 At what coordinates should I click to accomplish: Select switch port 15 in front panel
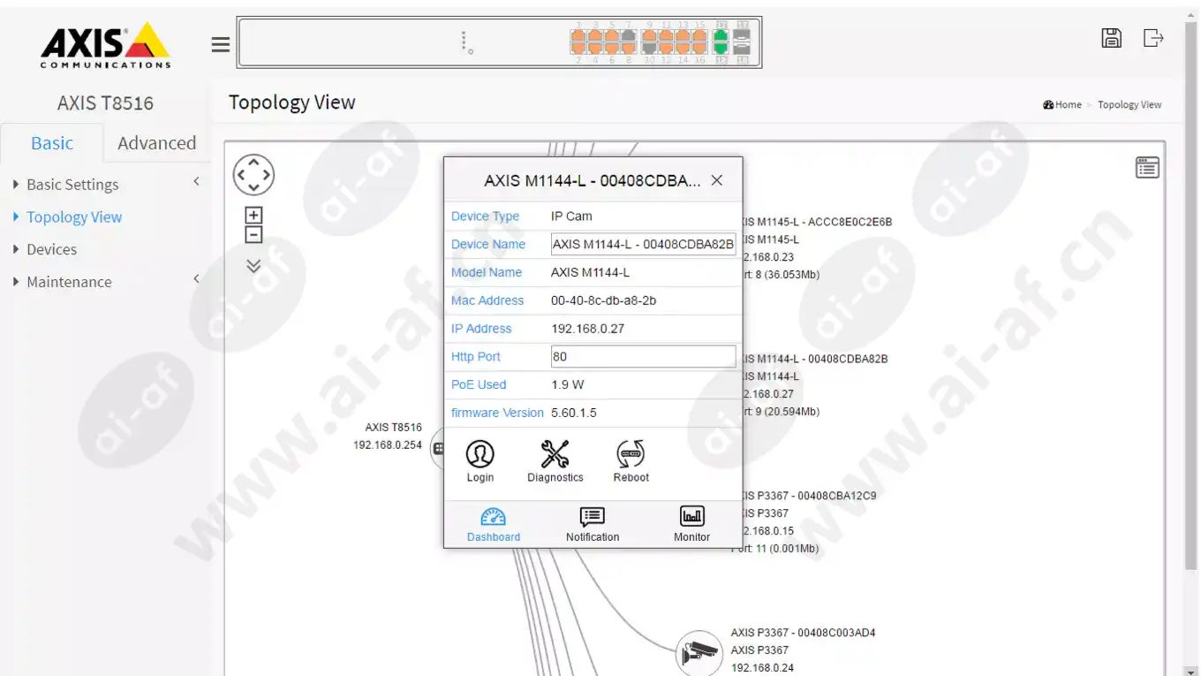pyautogui.click(x=699, y=35)
